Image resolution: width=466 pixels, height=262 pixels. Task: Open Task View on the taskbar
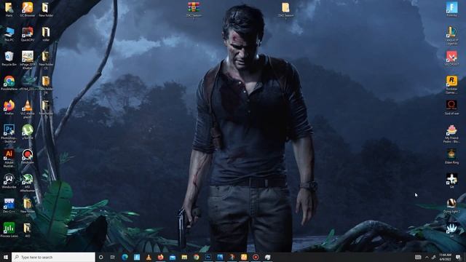point(113,257)
